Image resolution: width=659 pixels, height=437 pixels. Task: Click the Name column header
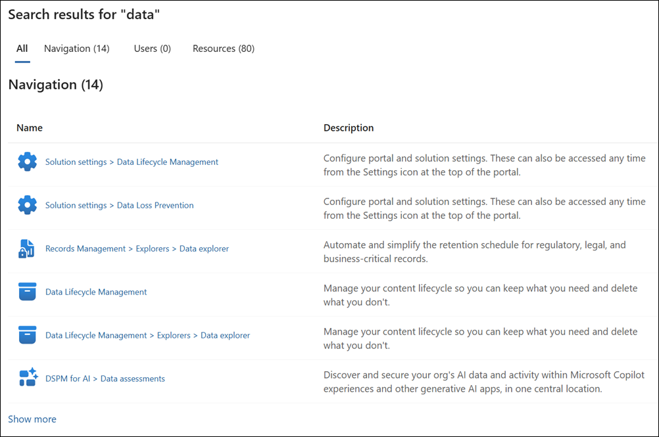coord(30,127)
